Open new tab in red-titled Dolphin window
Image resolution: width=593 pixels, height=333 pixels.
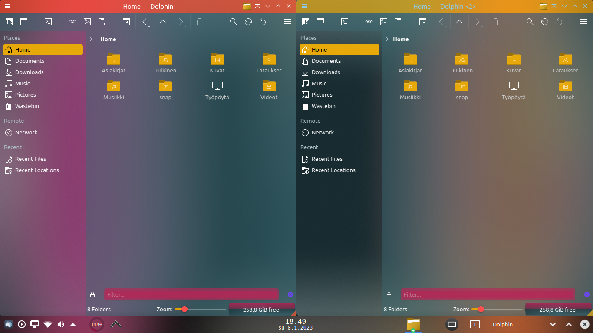24,22
